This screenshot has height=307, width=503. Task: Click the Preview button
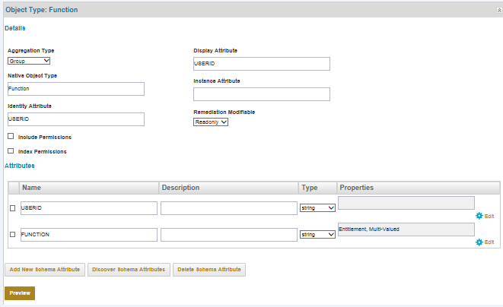tap(20, 293)
